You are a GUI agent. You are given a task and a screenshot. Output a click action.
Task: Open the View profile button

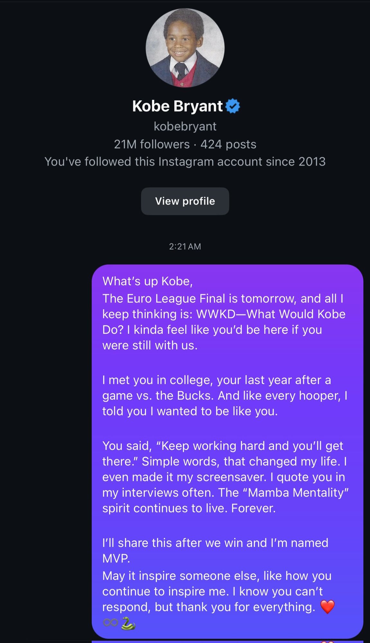[185, 201]
